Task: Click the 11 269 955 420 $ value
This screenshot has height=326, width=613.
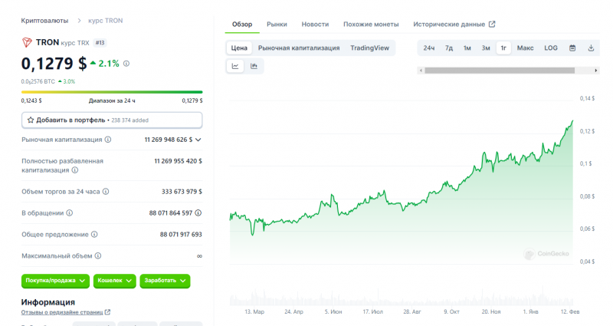Action: coord(179,161)
